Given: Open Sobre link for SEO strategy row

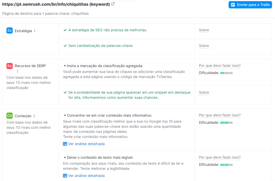Looking at the screenshot, I should 204,30.
